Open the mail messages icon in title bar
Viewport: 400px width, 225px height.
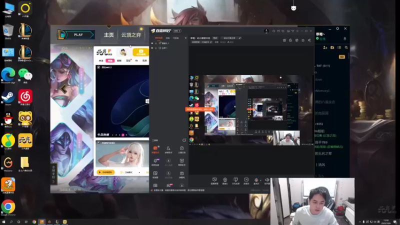[278, 31]
